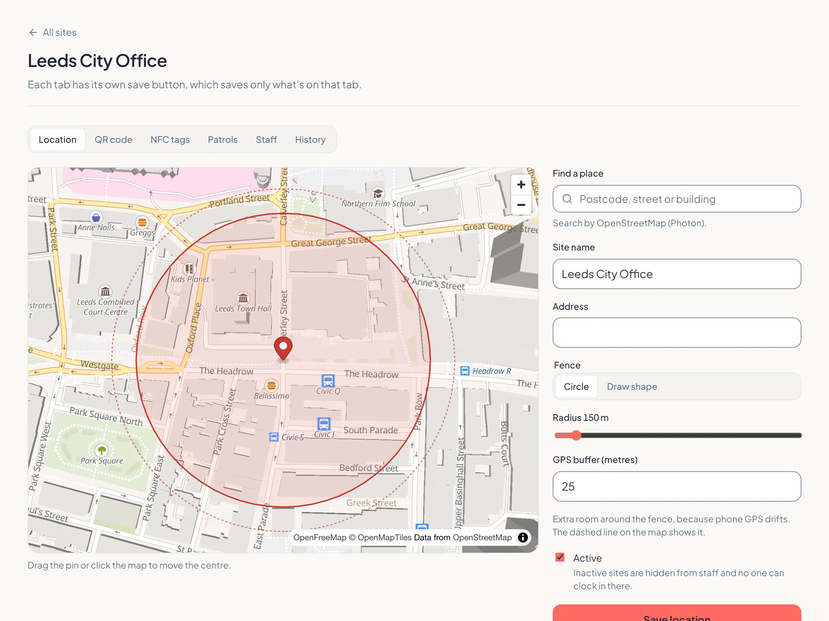Select the Circle fence option
Screen dimensions: 829x621
(576, 386)
